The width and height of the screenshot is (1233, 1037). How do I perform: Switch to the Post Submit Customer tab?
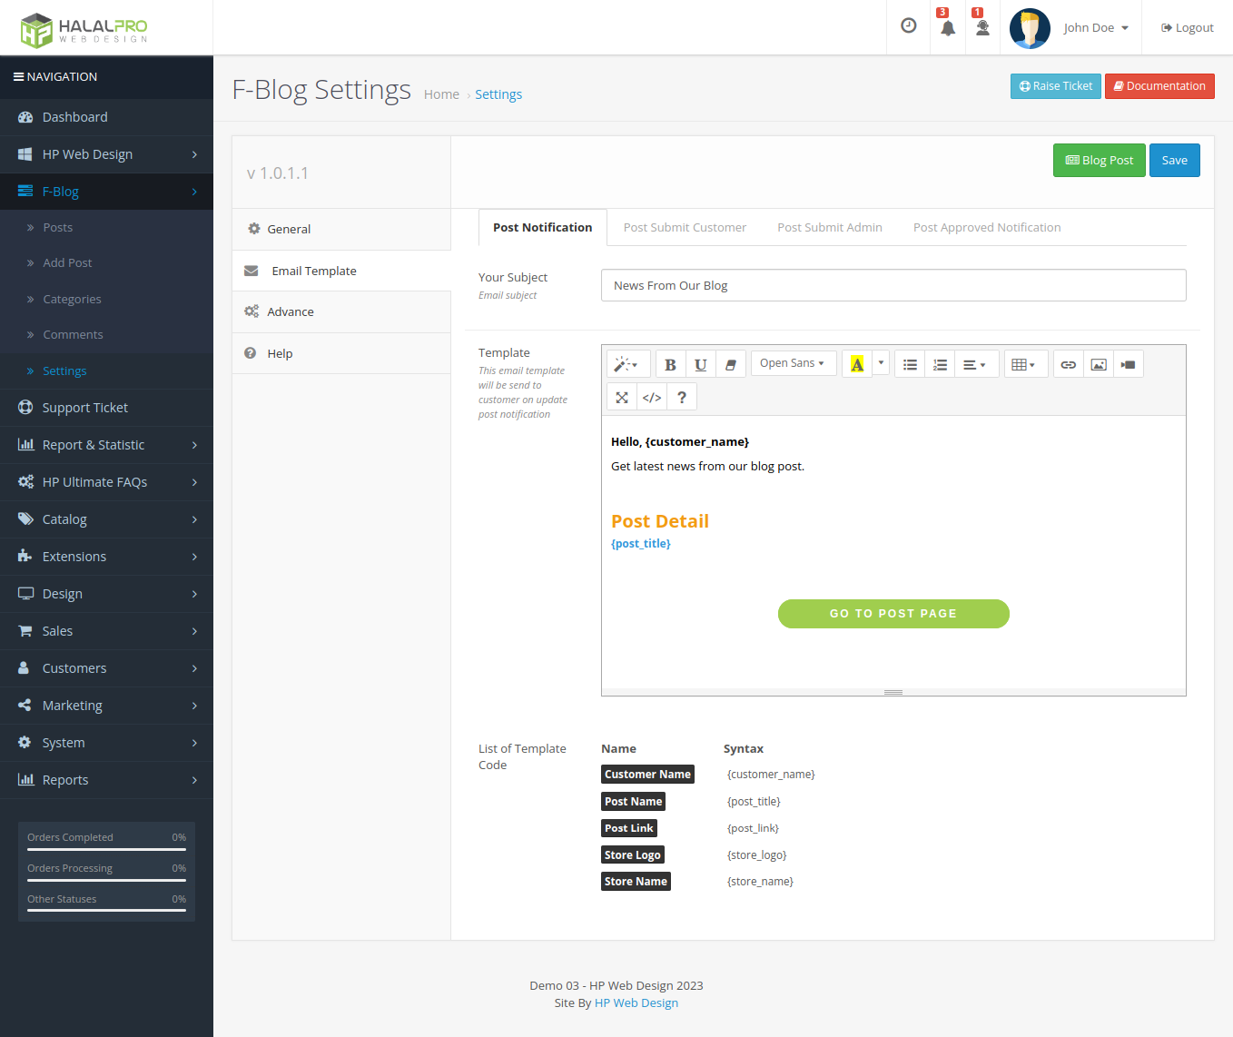click(x=685, y=228)
